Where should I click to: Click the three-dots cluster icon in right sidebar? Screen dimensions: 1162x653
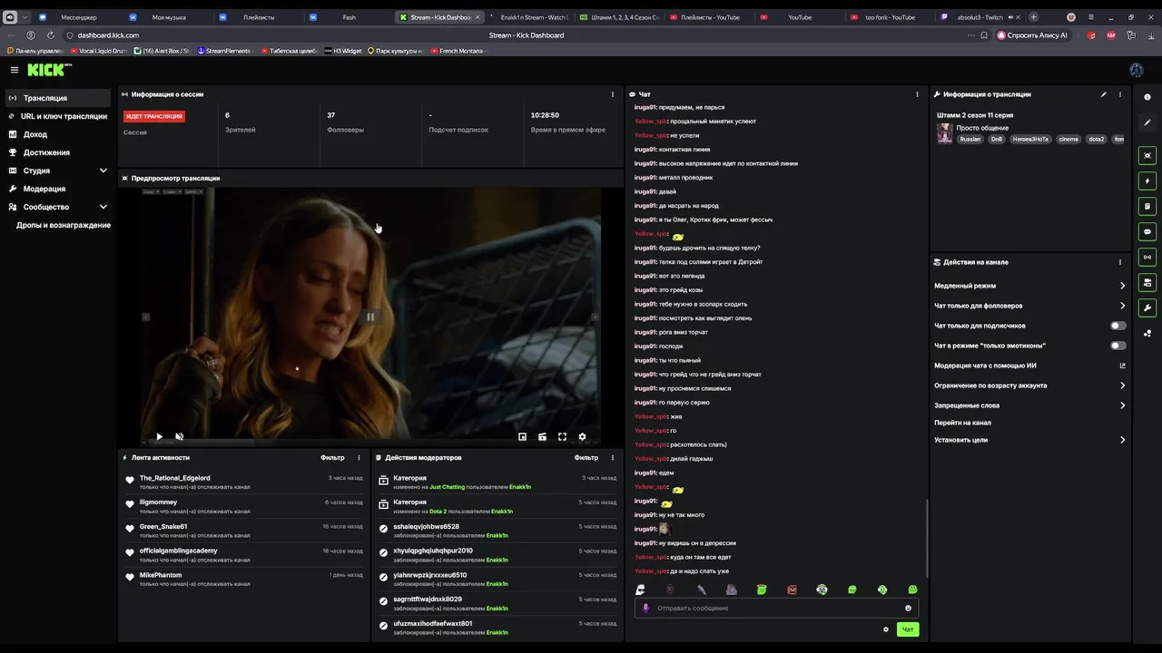[x=1147, y=333]
